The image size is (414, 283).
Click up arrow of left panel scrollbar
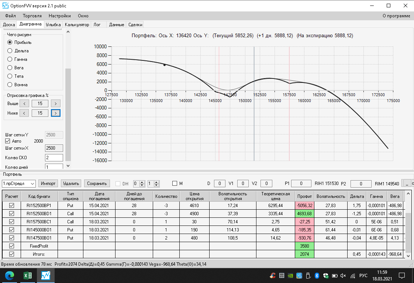coord(68,32)
